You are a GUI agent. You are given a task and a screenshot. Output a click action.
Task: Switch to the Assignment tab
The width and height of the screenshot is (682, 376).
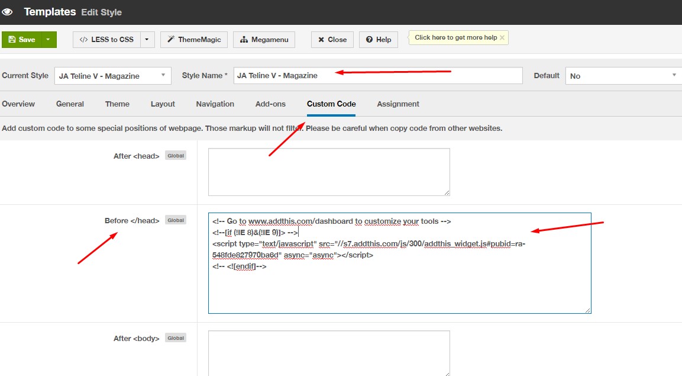click(x=398, y=104)
